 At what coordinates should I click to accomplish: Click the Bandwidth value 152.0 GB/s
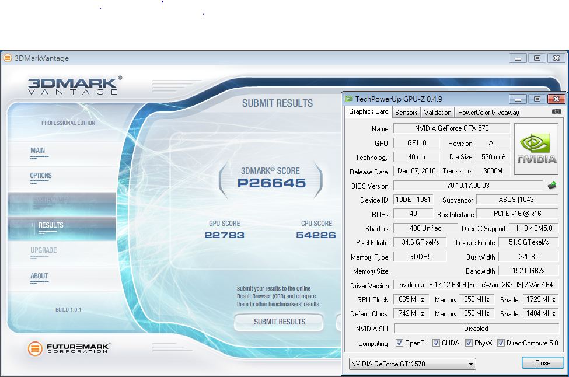pyautogui.click(x=529, y=271)
